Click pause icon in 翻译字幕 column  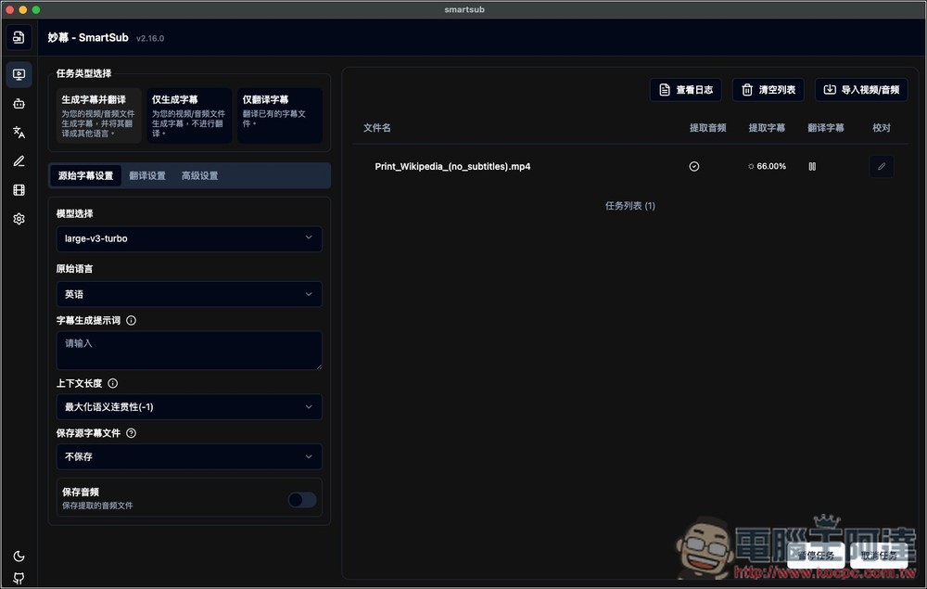click(x=812, y=167)
